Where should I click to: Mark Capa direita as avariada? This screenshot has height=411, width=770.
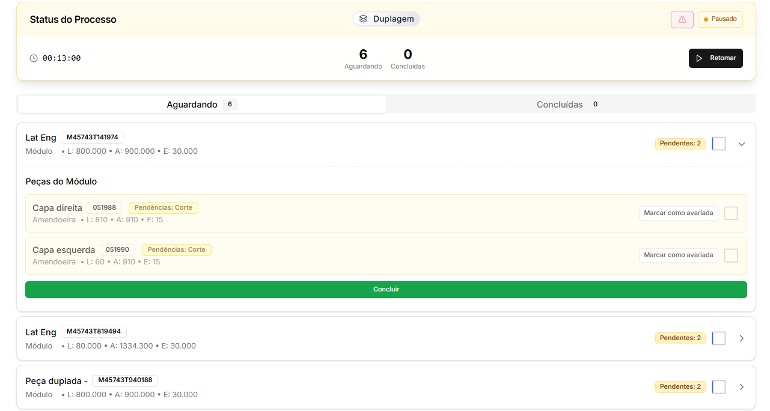point(678,213)
